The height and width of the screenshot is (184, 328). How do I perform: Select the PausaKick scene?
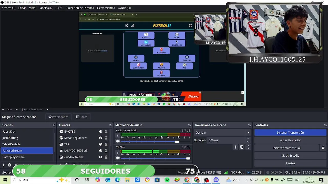[27, 132]
